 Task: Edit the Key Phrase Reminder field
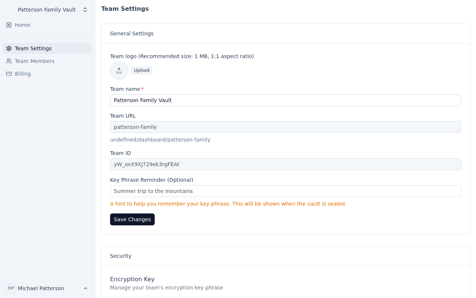(285, 191)
